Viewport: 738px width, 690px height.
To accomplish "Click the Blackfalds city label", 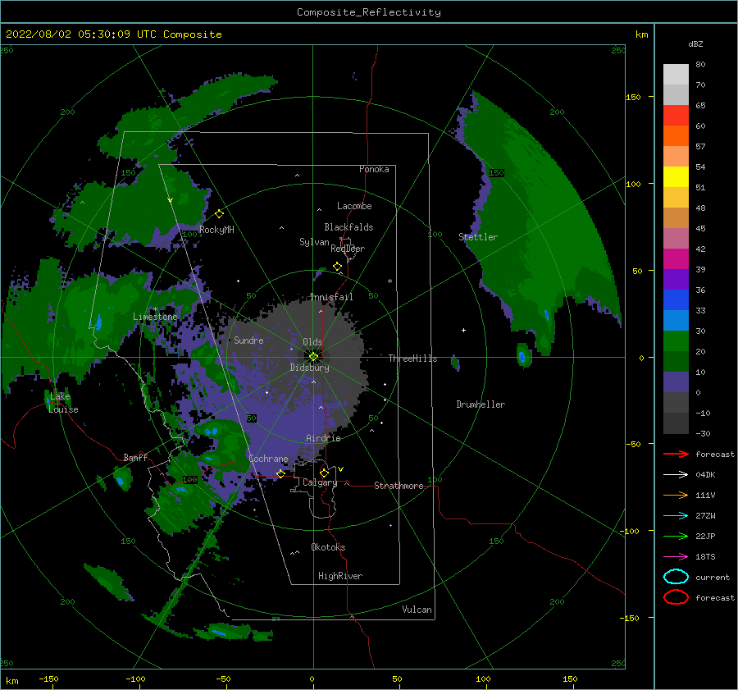I will [x=348, y=227].
